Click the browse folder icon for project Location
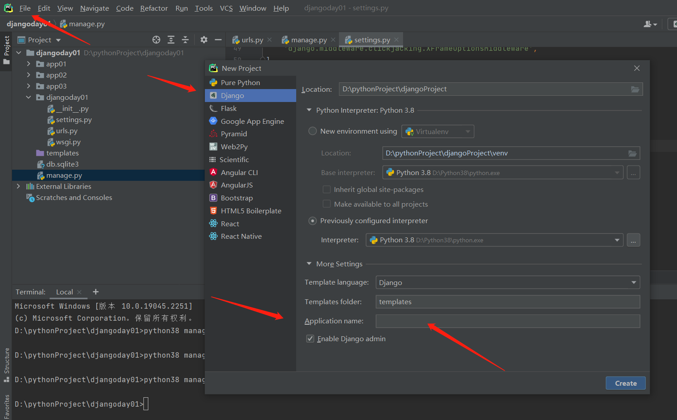This screenshot has height=420, width=677. [x=635, y=89]
